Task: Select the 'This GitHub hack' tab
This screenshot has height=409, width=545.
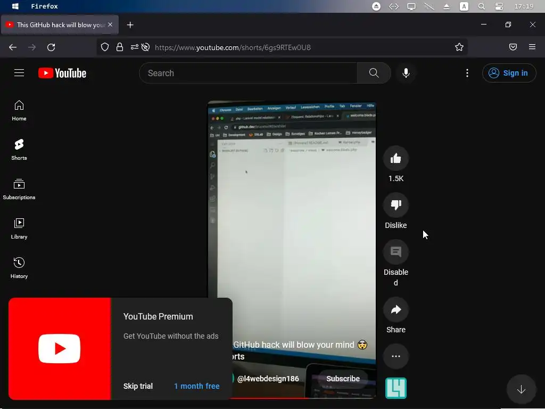Action: (60, 24)
